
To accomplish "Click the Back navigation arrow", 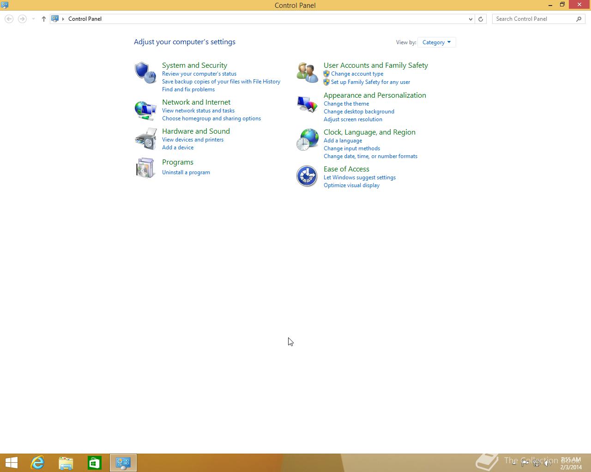I will pyautogui.click(x=9, y=19).
